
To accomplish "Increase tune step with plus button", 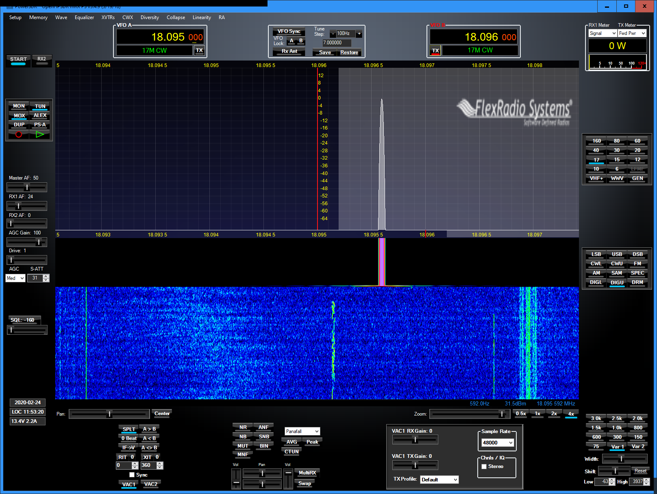I will click(359, 34).
